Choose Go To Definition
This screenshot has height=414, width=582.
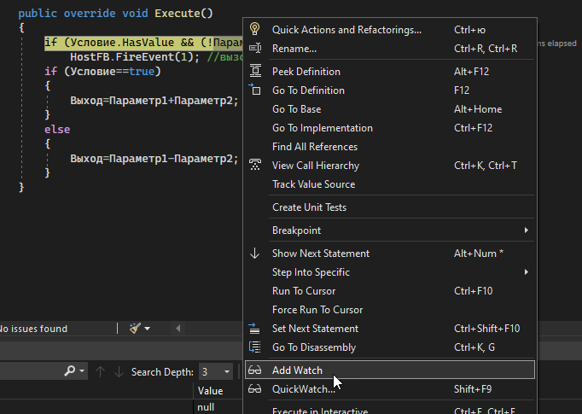pos(390,90)
